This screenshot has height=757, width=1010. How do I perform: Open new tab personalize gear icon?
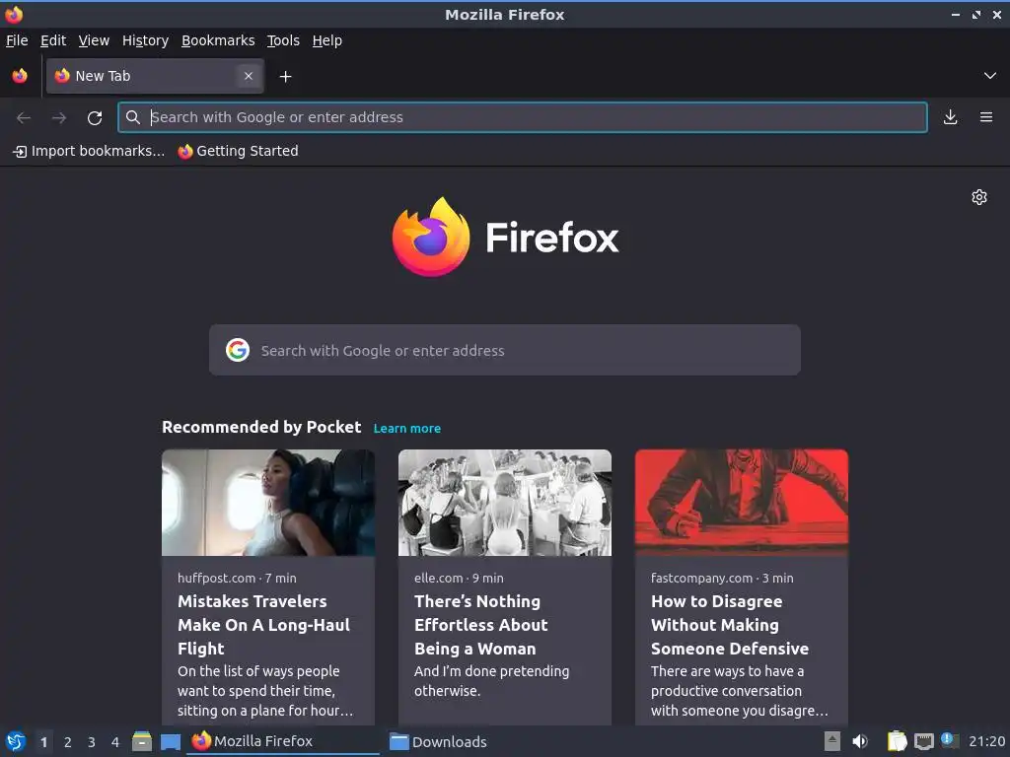(979, 197)
